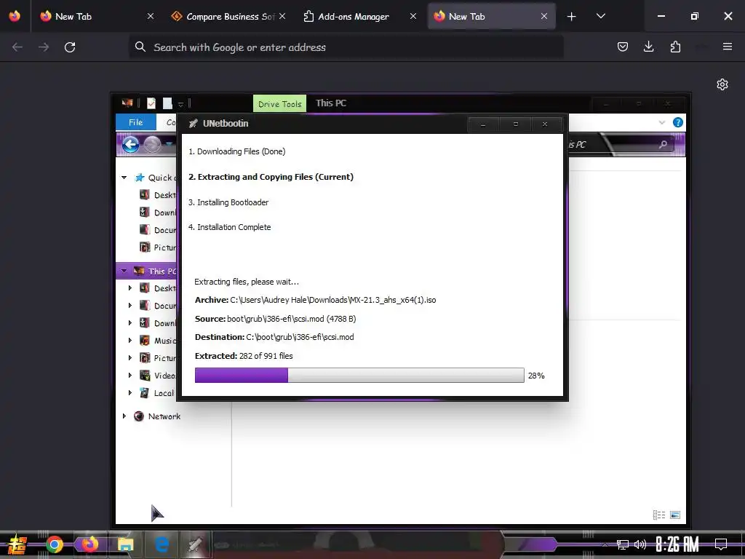Open the Drive Tools ribbon tab
Viewport: 745px width, 559px height.
(279, 103)
